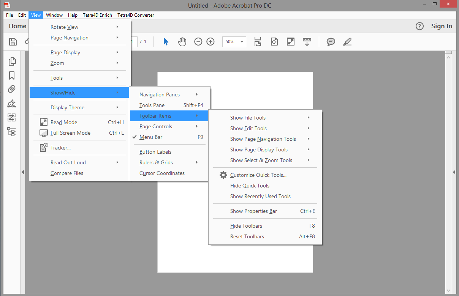
Task: Click the Zoom Out minus icon
Action: tap(198, 42)
